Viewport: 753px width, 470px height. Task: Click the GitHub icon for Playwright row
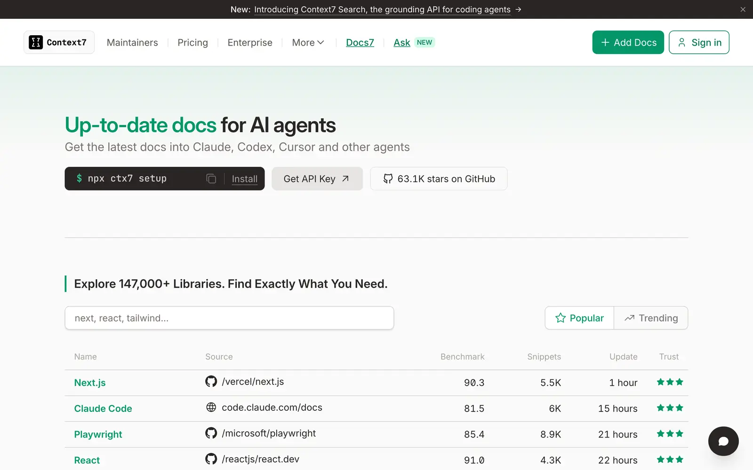click(x=211, y=433)
